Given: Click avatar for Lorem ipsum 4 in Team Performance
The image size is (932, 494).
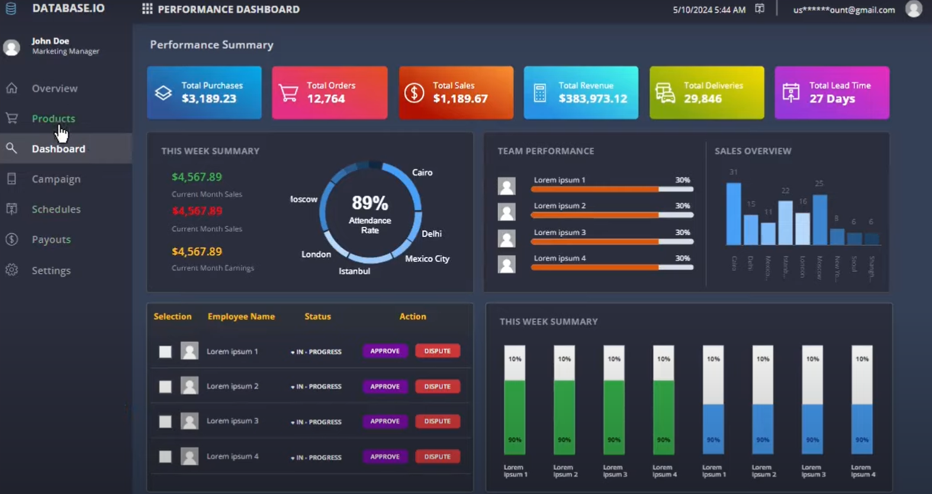Looking at the screenshot, I should [506, 264].
